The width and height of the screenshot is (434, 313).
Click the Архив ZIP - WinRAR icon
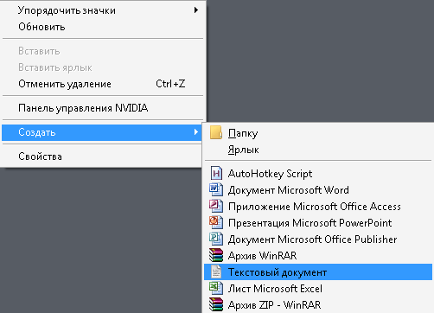tap(216, 304)
